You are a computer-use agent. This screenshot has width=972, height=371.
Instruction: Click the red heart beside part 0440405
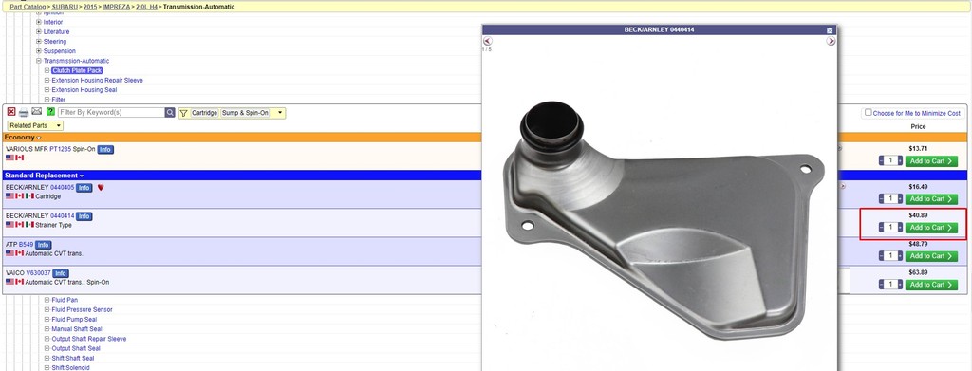(x=101, y=188)
